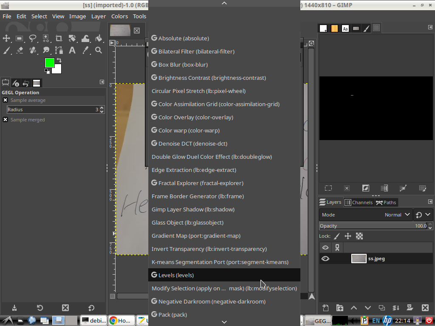435x326 pixels.
Task: Open the Layer menu
Action: 99,17
